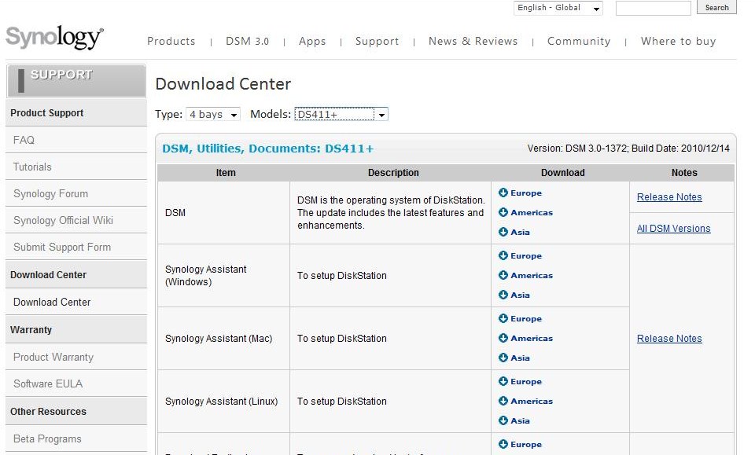Click Americas download icon for Synology Assistant (Mac)
This screenshot has width=755, height=455.
tap(503, 338)
